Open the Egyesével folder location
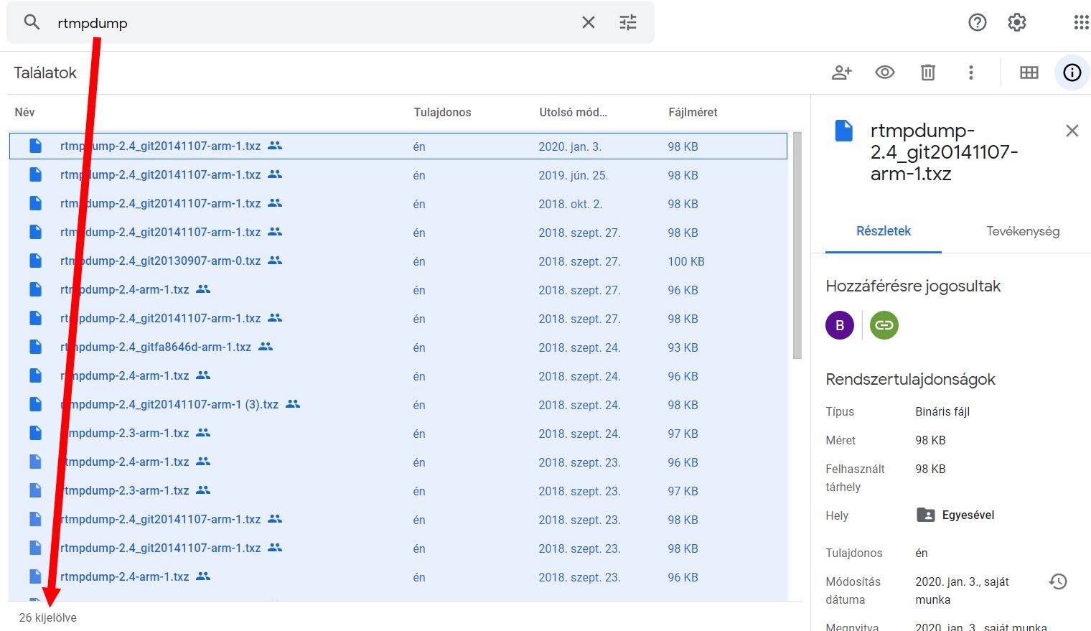This screenshot has width=1091, height=631. 956,515
